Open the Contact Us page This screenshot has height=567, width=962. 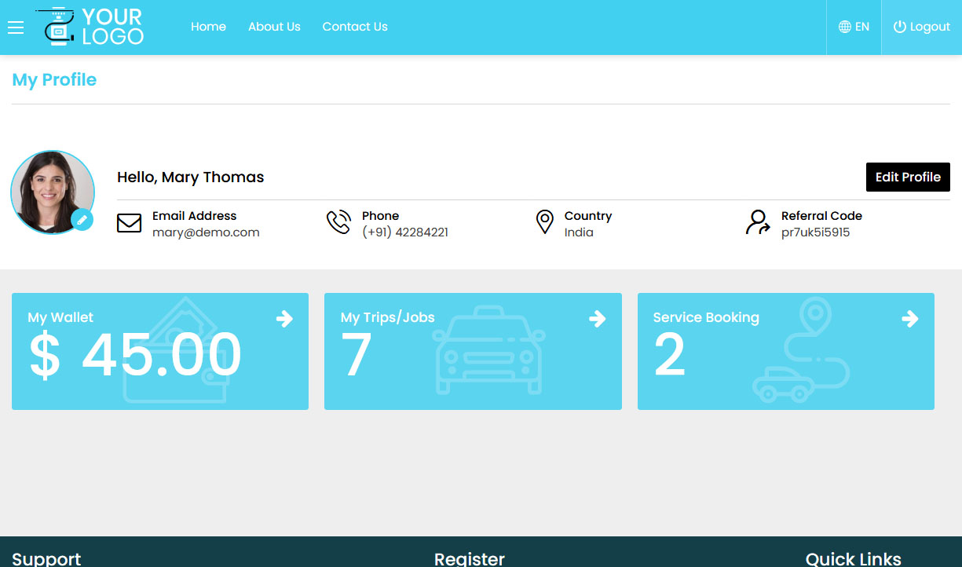[355, 27]
